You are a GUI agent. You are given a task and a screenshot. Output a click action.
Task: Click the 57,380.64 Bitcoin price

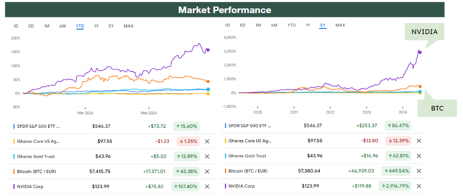(309, 171)
